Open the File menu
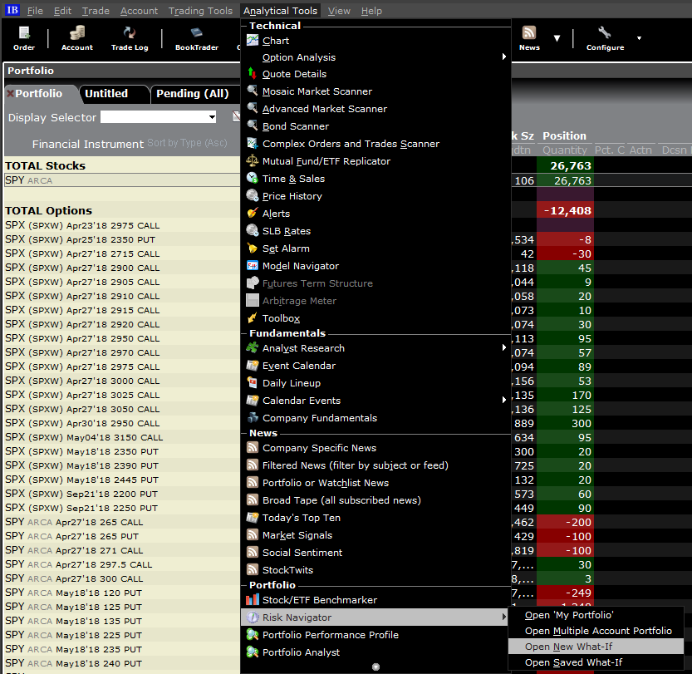This screenshot has height=674, width=692. (35, 11)
